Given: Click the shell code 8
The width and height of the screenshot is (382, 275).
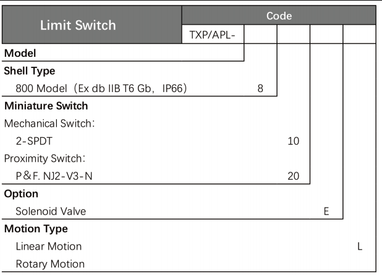Looking at the screenshot, I should [x=260, y=88].
